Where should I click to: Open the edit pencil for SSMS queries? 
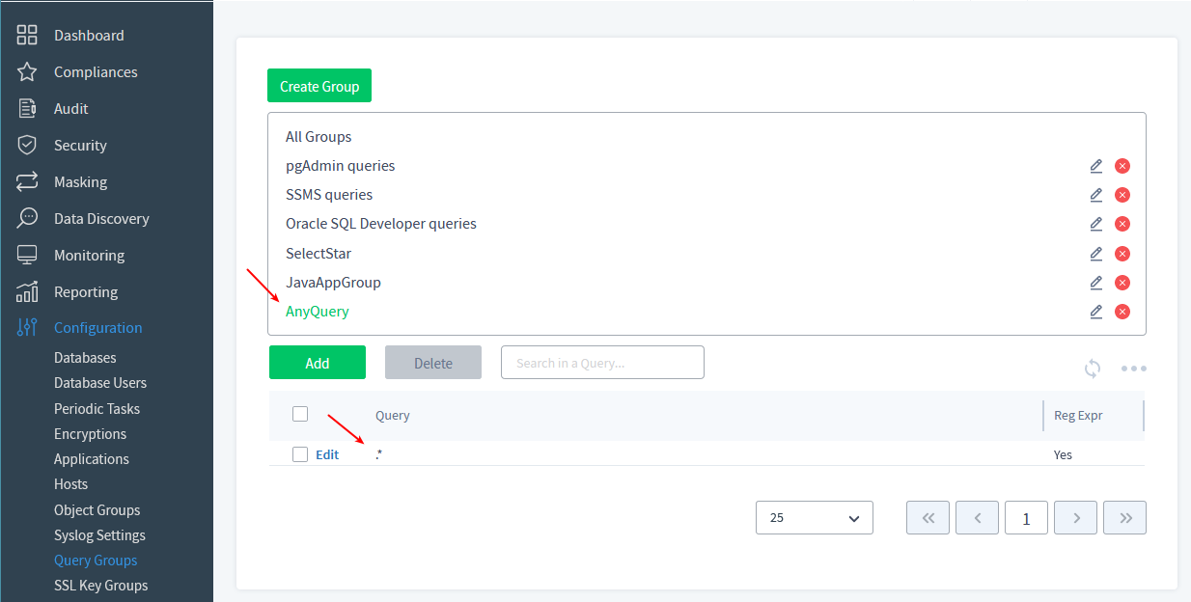tap(1095, 194)
